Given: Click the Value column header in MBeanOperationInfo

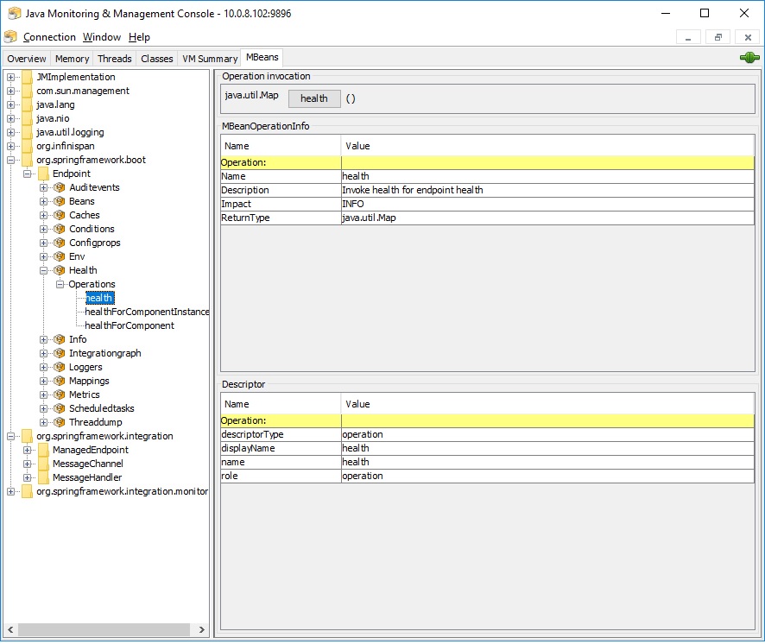Looking at the screenshot, I should (x=357, y=146).
